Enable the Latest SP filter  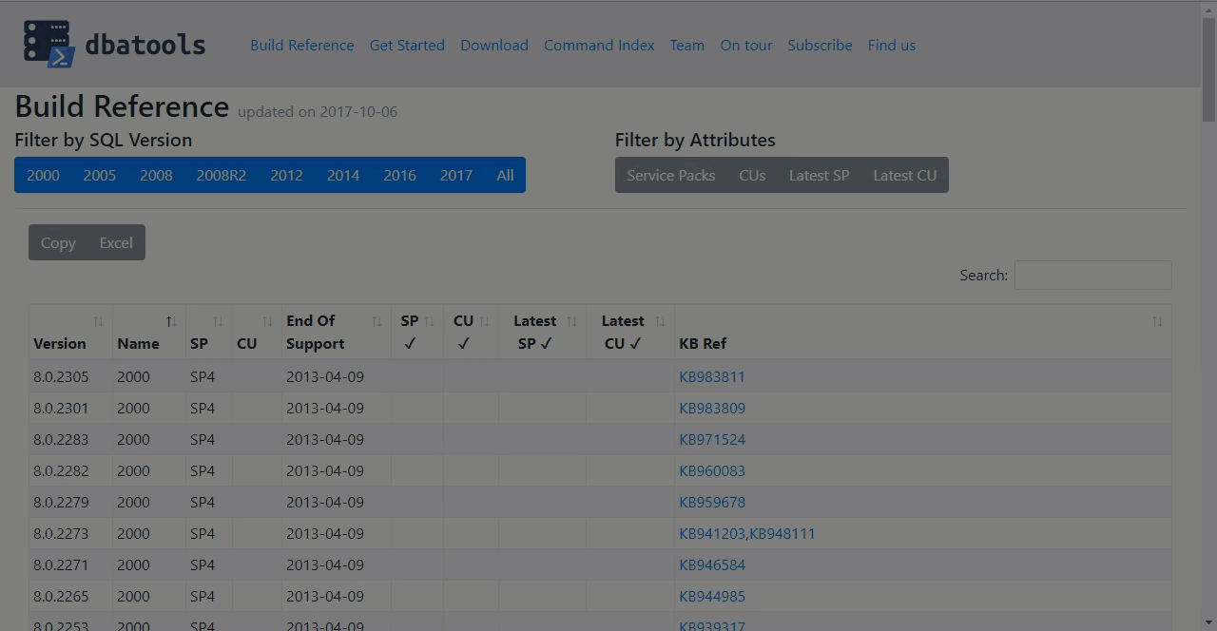(x=819, y=175)
